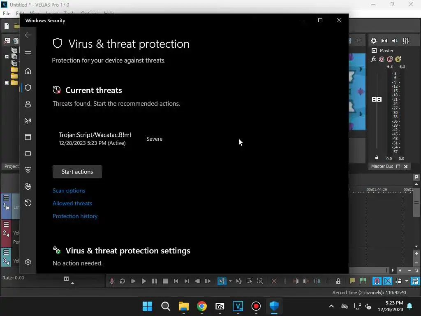Open Account protection in sidebar
Image resolution: width=421 pixels, height=316 pixels.
coord(28,104)
